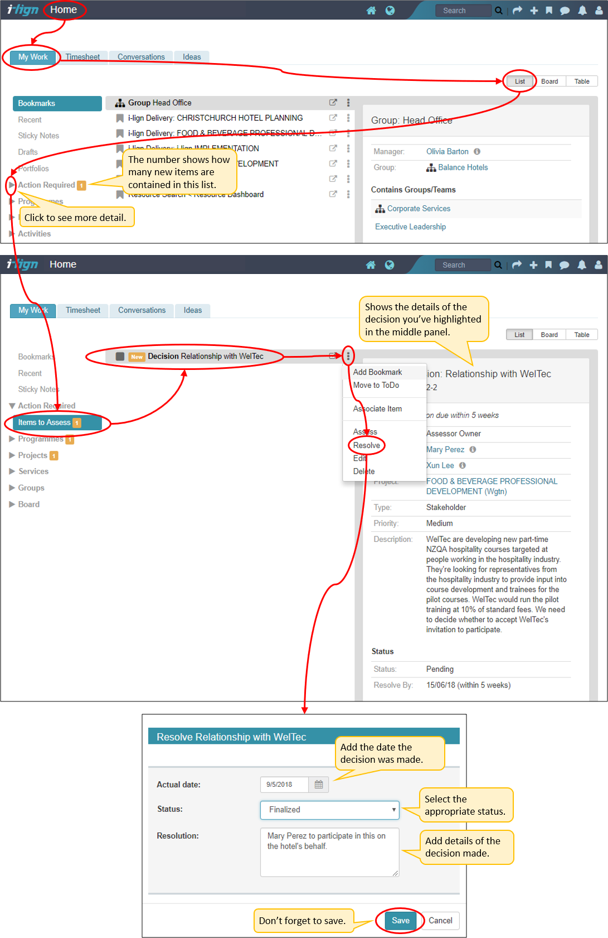Open the Balance Hotels group link
This screenshot has height=938, width=608.
tap(463, 167)
